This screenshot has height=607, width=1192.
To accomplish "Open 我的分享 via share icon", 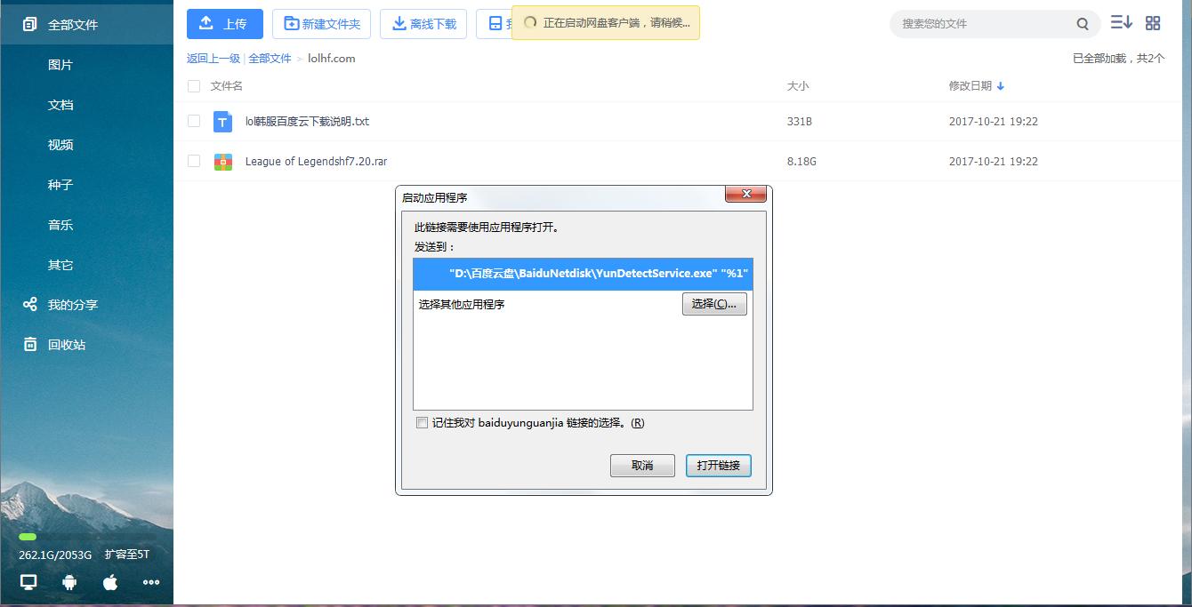I will tap(28, 304).
